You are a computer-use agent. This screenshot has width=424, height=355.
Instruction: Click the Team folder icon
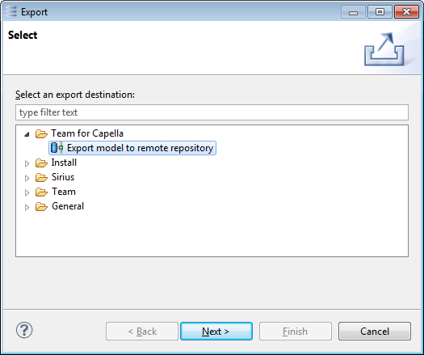pos(41,192)
